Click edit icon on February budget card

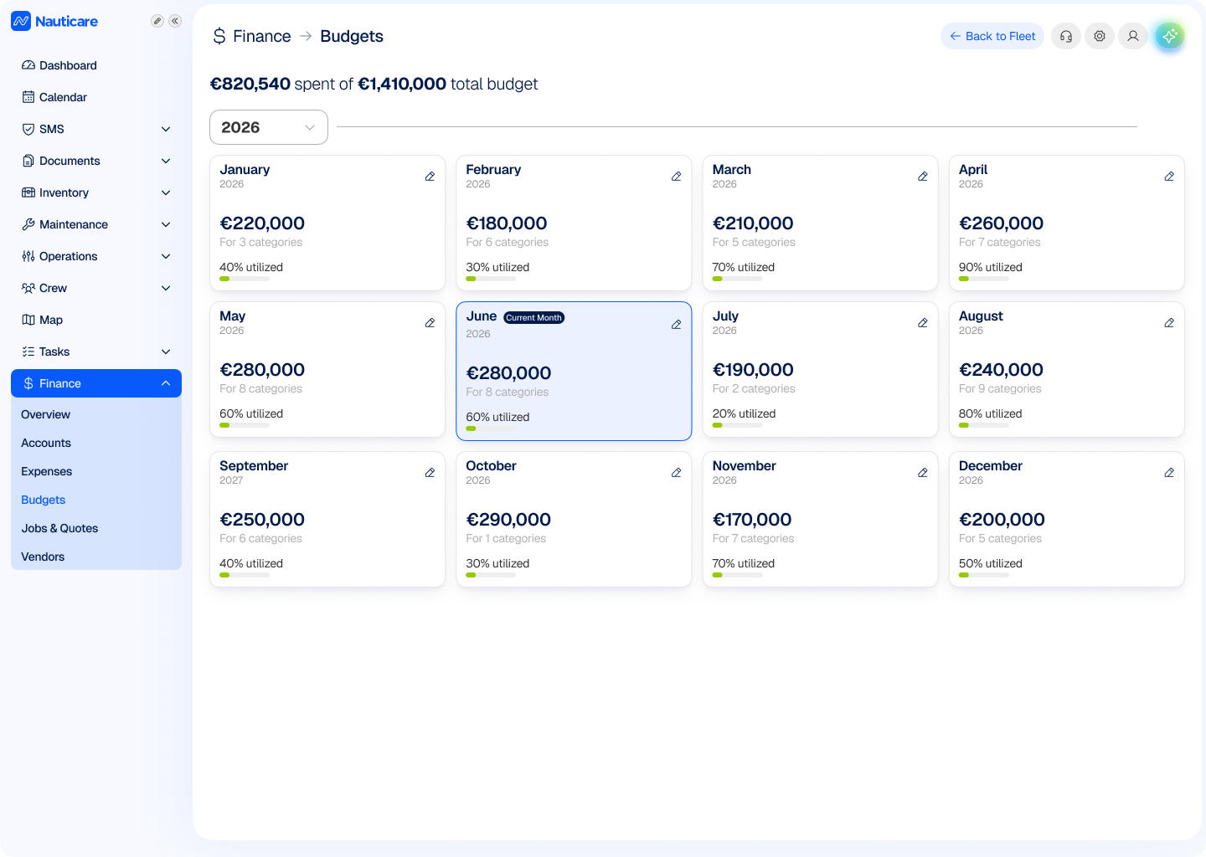coord(676,177)
